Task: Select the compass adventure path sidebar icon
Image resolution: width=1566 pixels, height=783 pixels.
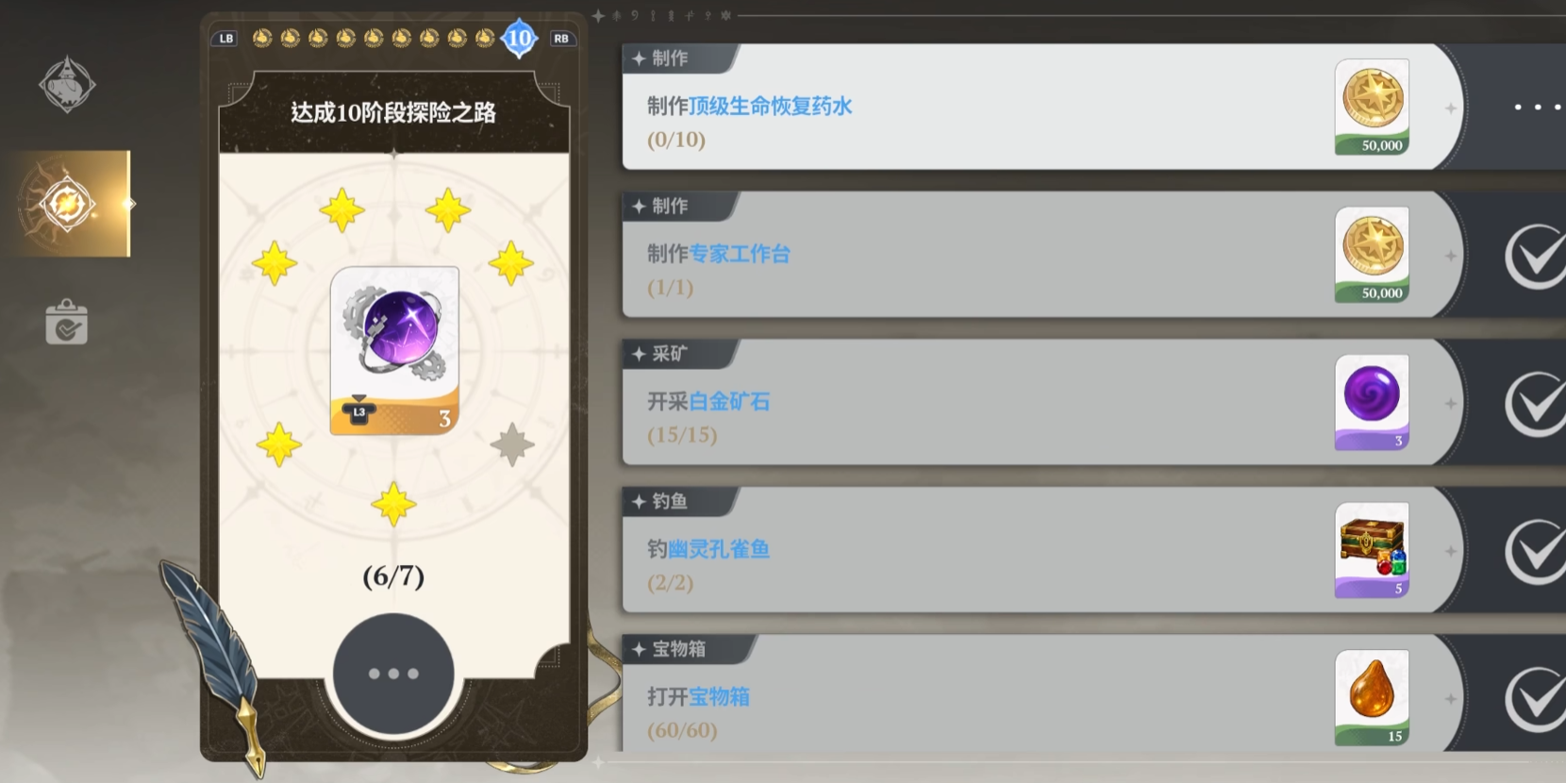Action: pos(66,204)
